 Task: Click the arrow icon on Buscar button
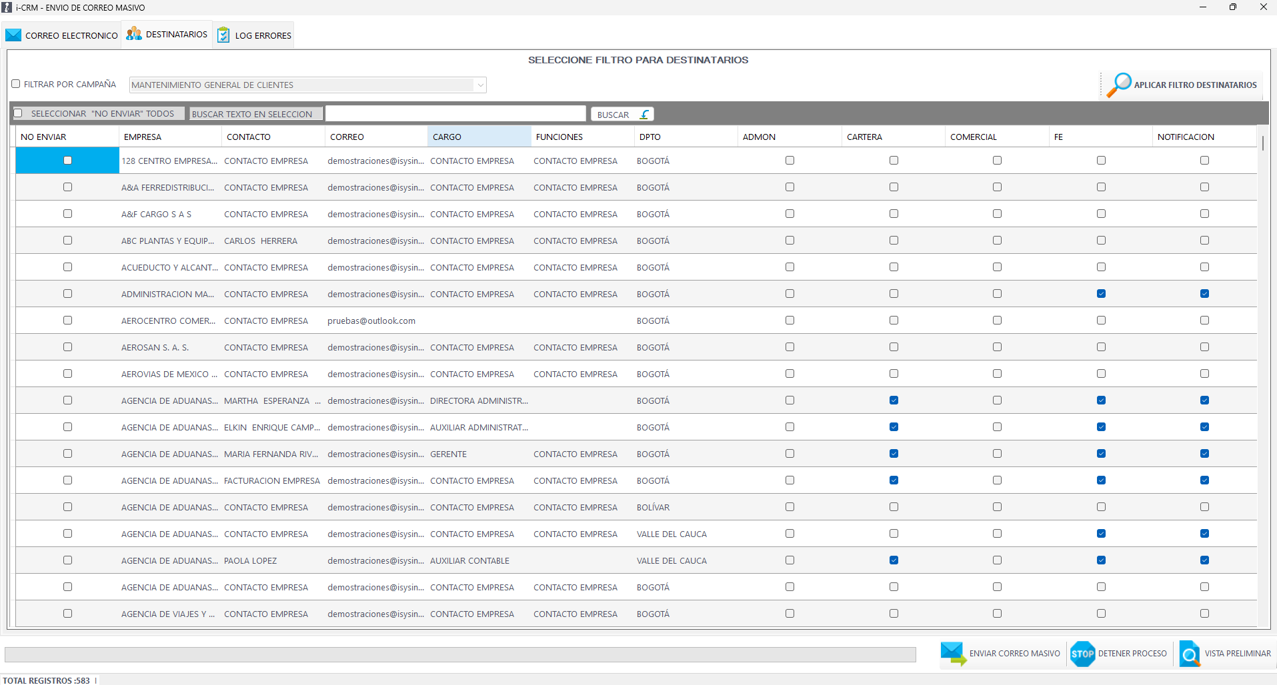pos(644,115)
